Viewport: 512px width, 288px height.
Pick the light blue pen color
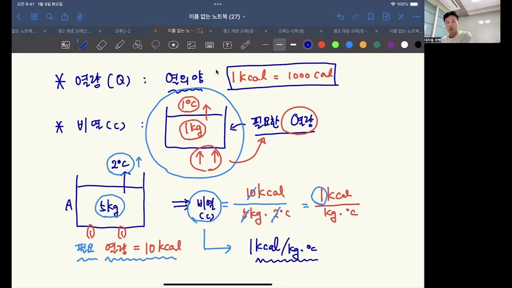pos(349,45)
